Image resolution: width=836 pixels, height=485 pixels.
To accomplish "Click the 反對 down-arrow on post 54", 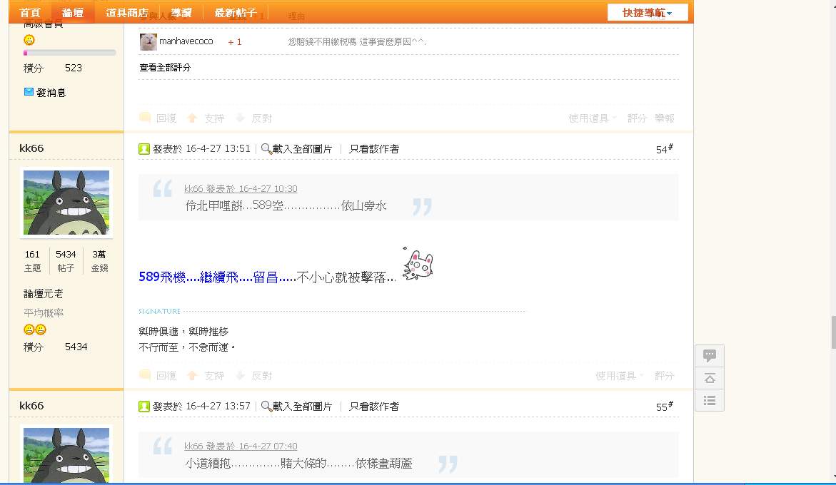I will 241,375.
